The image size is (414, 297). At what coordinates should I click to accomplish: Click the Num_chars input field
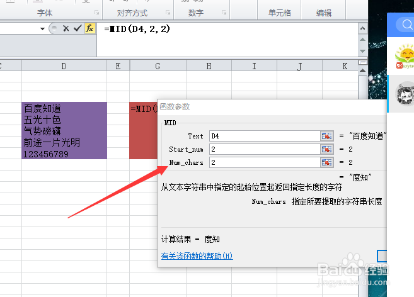(x=265, y=162)
